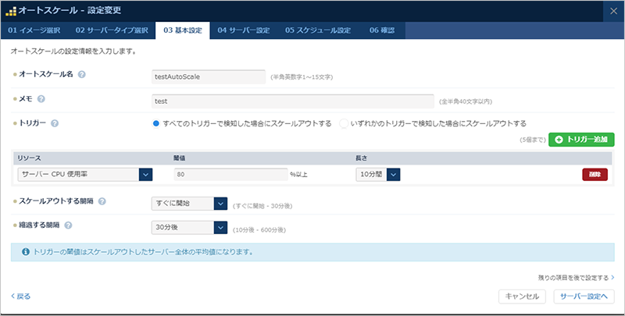Click the %以上 unit label
The width and height of the screenshot is (625, 316).
[298, 174]
